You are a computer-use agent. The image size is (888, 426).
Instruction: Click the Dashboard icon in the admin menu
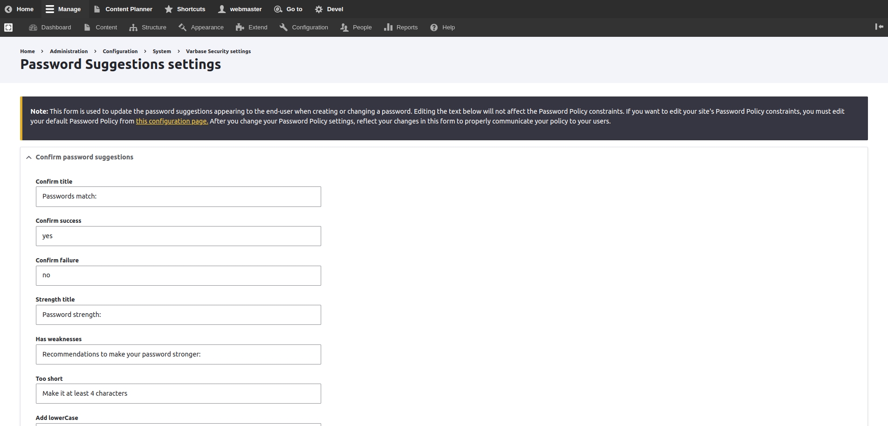(33, 27)
